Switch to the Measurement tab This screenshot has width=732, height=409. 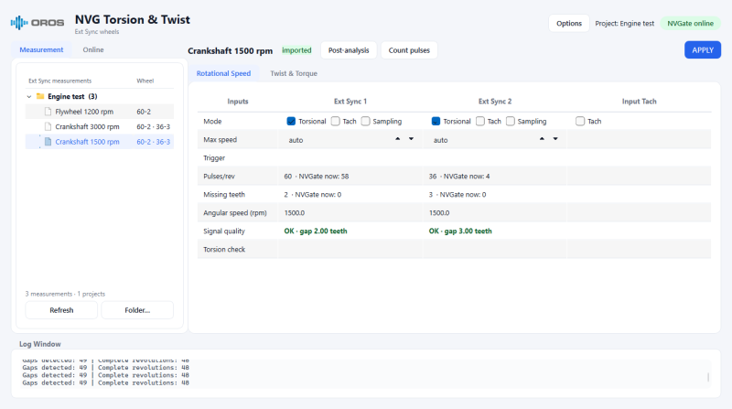(41, 49)
